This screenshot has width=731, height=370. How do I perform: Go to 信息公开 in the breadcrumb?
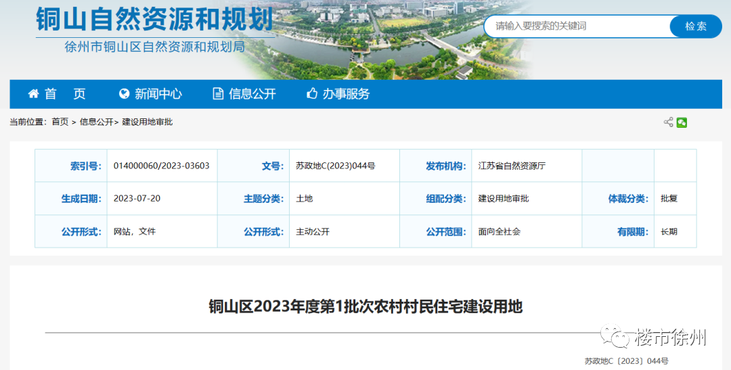click(x=97, y=122)
